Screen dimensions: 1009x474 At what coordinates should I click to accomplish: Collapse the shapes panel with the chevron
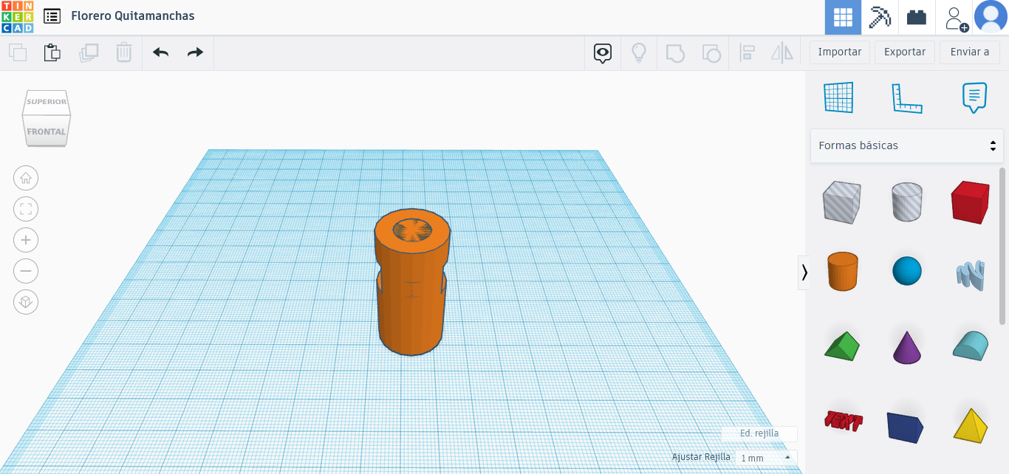[x=804, y=272]
